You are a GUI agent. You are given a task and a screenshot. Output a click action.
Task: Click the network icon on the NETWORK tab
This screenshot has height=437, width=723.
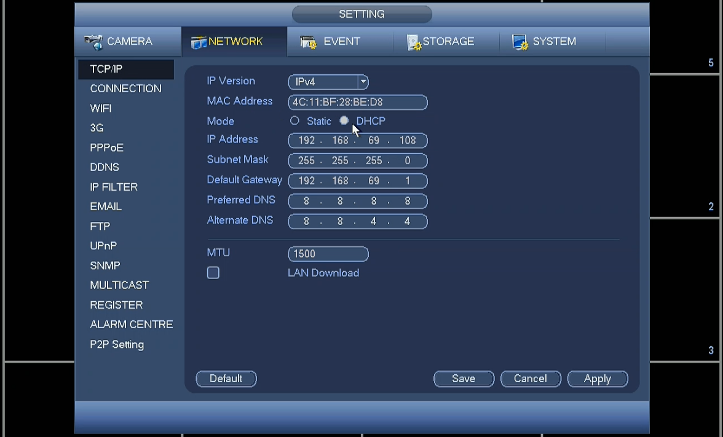tap(199, 41)
